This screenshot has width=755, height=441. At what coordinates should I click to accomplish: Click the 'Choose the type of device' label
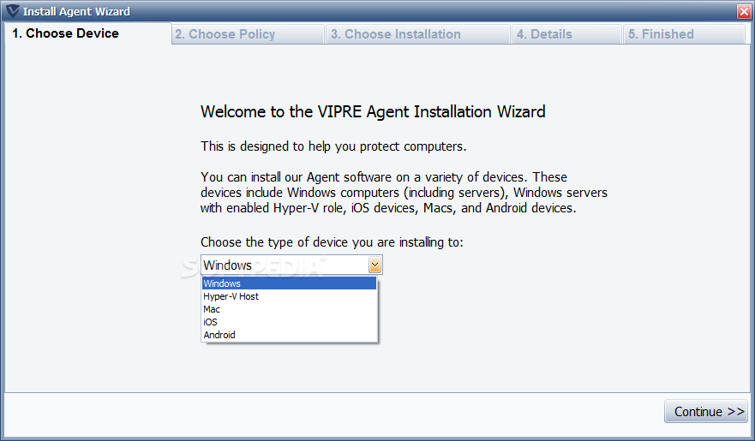pos(332,241)
